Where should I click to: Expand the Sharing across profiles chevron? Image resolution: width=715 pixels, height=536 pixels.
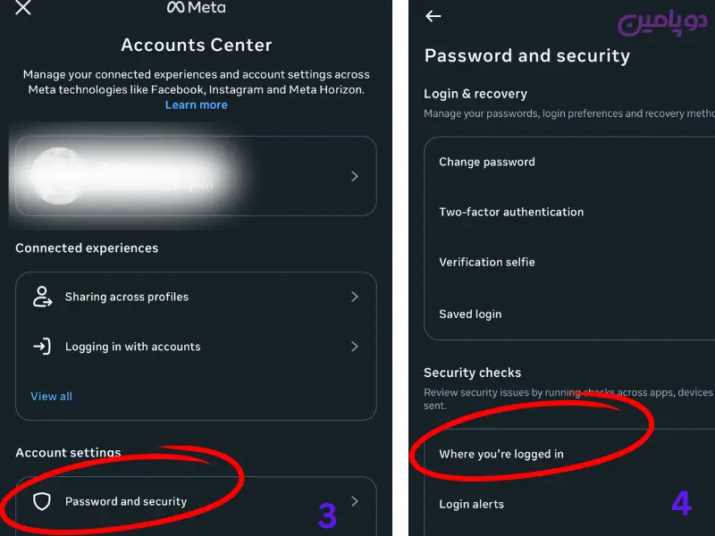355,297
